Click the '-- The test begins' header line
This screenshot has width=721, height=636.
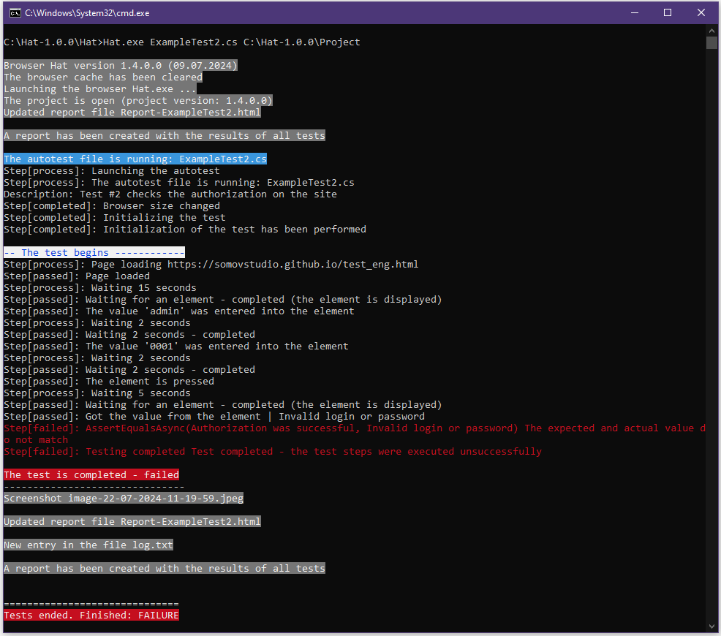94,253
